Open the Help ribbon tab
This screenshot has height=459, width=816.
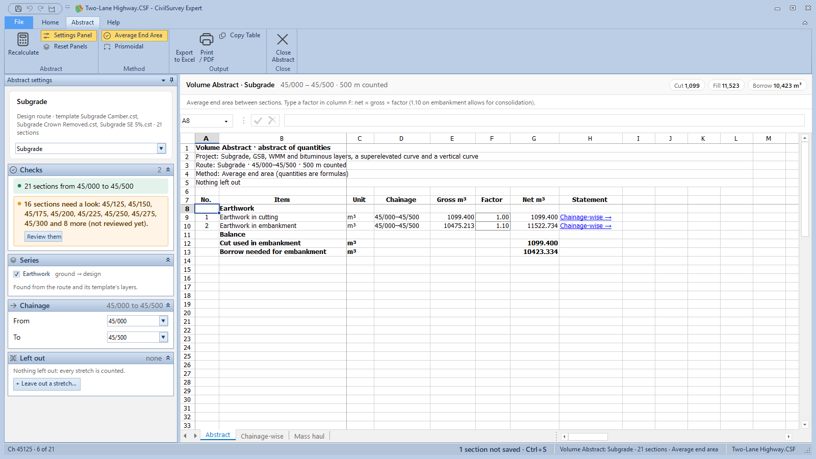[x=113, y=22]
